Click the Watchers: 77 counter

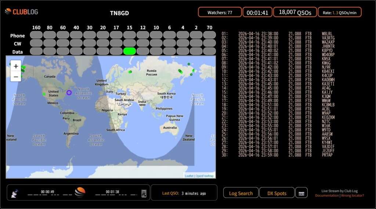tap(220, 12)
